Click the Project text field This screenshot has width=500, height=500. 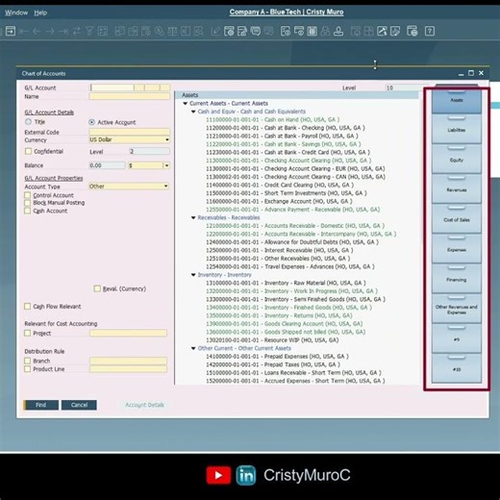click(128, 333)
